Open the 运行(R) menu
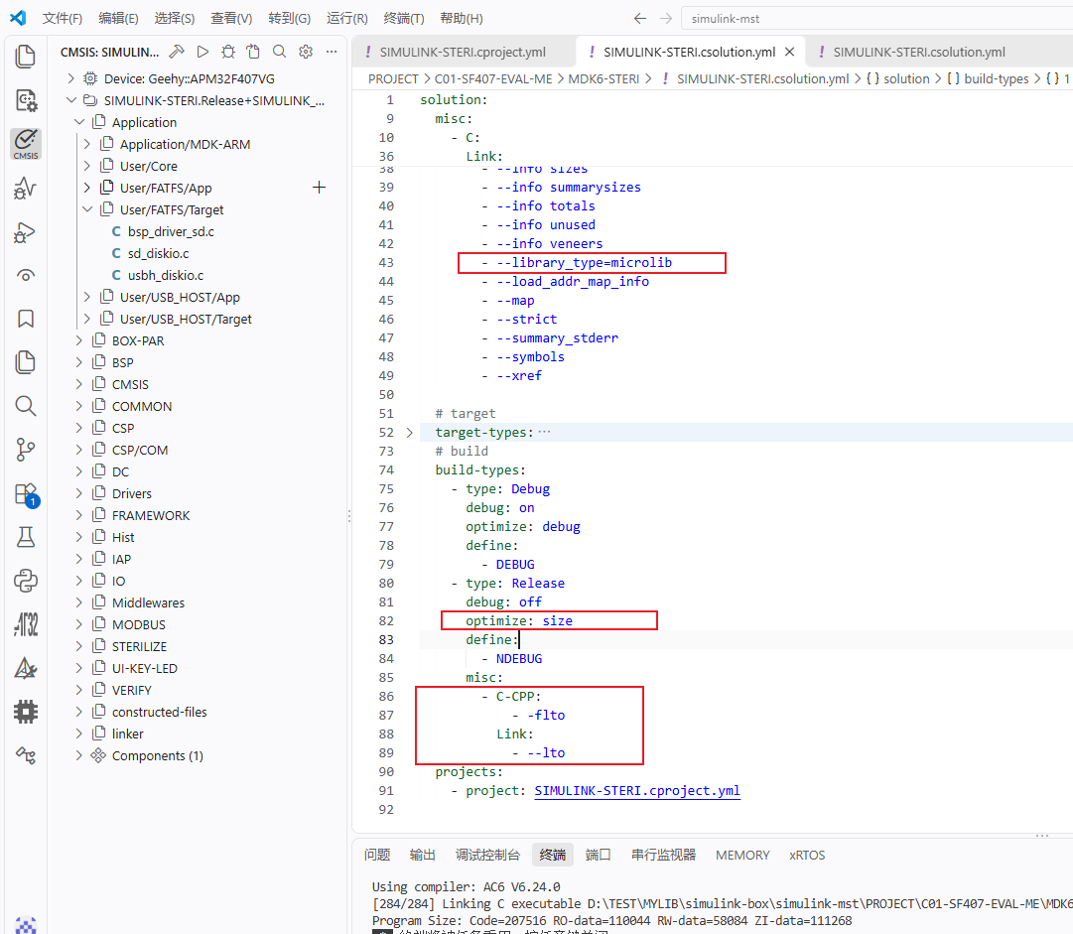 click(347, 19)
